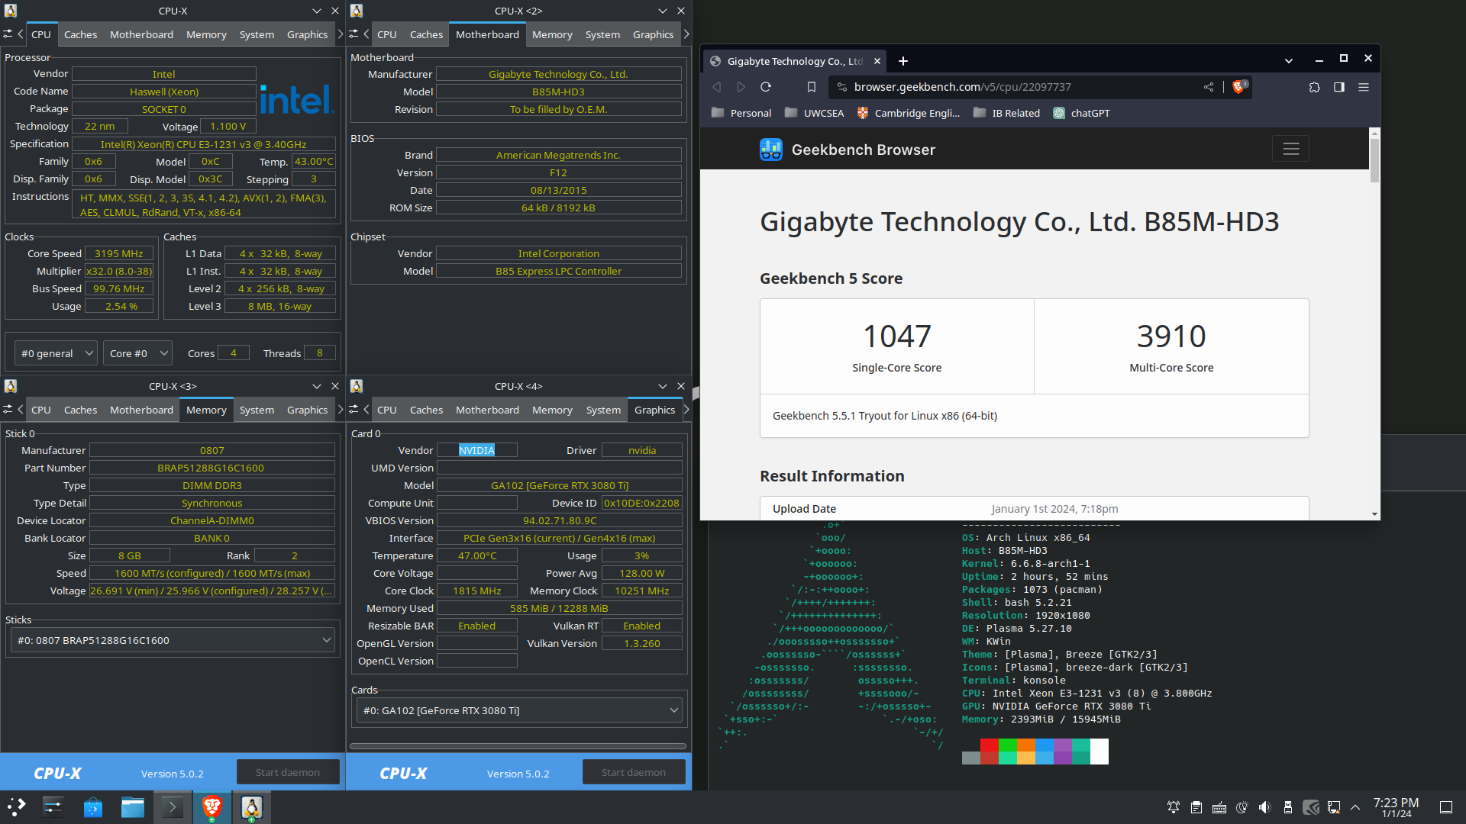
Task: Open the CPU-X <3> title bar dropdown chevron
Action: point(317,386)
